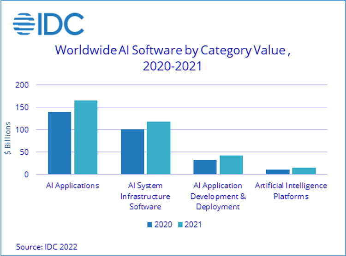Screen dimensions: 346x256
Task: Select the Artificial Intelligence Platforms axis label
Action: (x=291, y=191)
